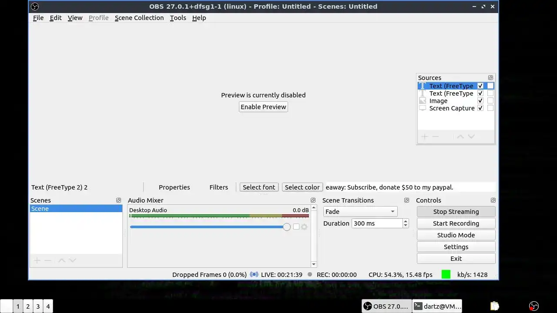Click the Duration 300 ms field
This screenshot has height=313, width=557.
coord(377,223)
